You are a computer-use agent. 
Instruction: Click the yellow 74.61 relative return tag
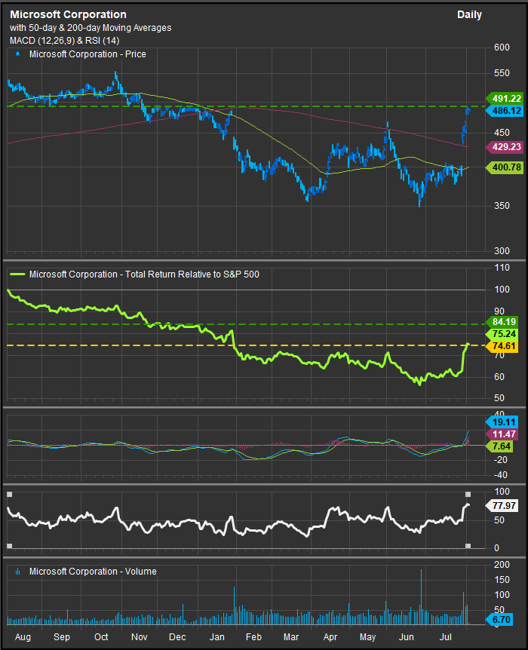point(502,347)
